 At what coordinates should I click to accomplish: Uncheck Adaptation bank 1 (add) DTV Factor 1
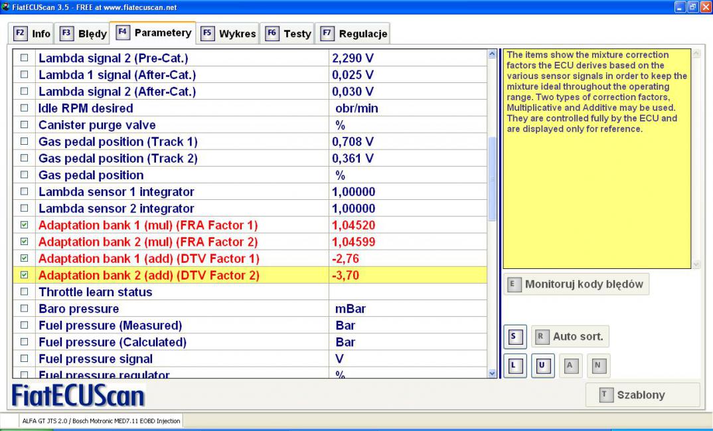(24, 258)
